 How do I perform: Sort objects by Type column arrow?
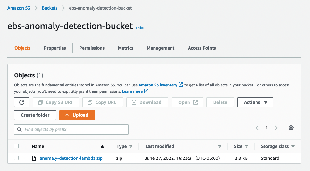[131, 146]
